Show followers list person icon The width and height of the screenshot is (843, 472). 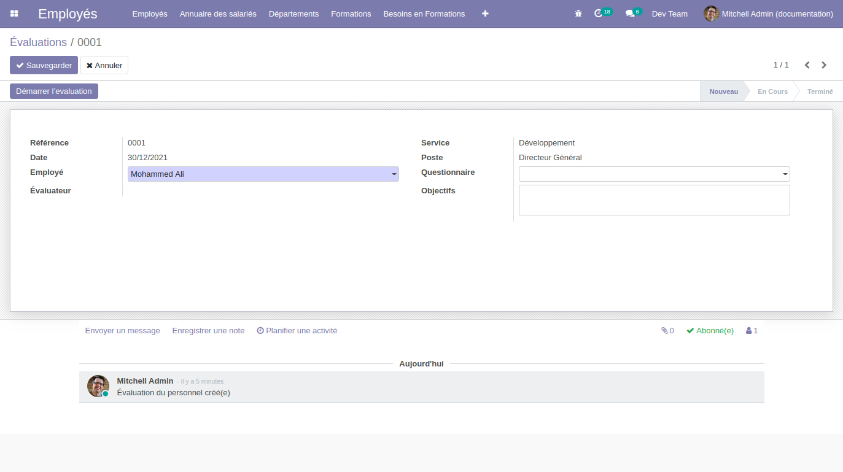752,331
